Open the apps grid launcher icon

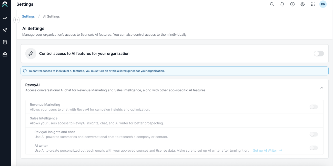[313, 4]
